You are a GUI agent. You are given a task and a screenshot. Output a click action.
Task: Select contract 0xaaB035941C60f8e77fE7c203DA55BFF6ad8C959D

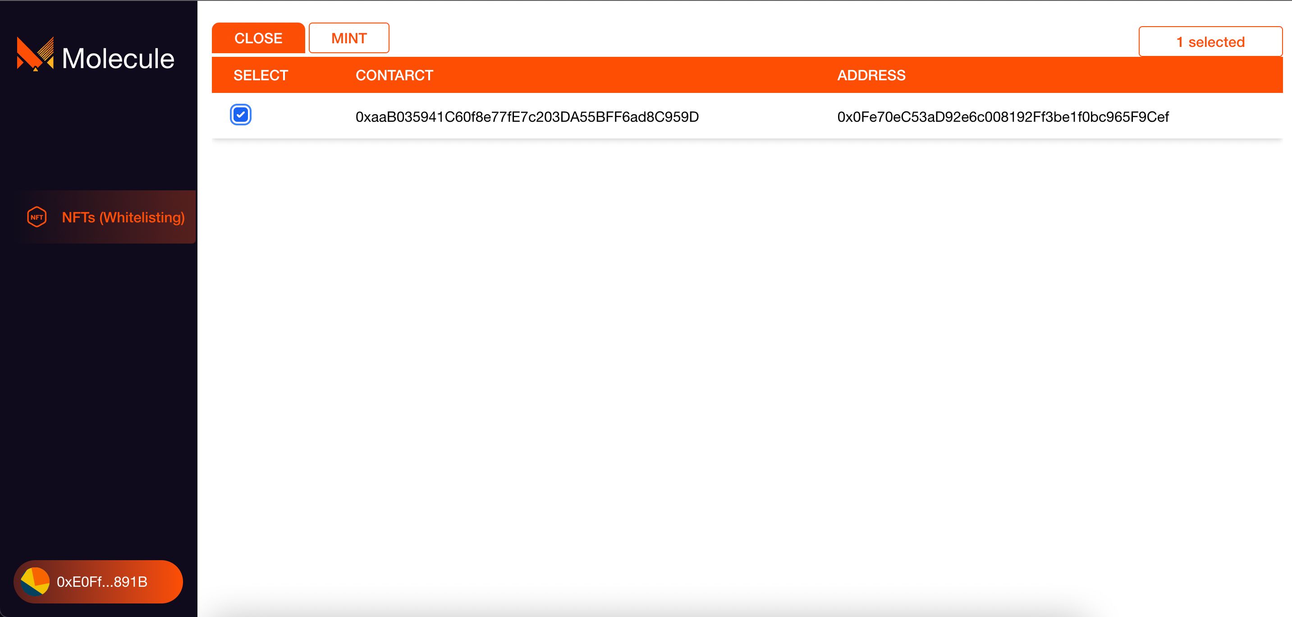click(527, 117)
